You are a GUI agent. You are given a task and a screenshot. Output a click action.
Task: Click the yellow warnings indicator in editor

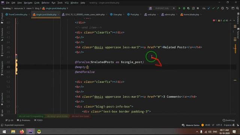coord(220,20)
